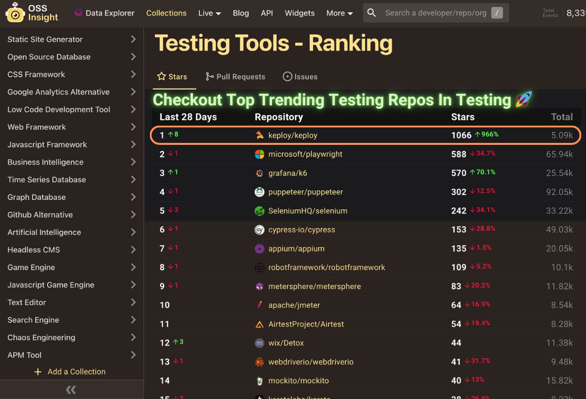
Task: Switch to the Pull Requests tab
Action: click(235, 77)
